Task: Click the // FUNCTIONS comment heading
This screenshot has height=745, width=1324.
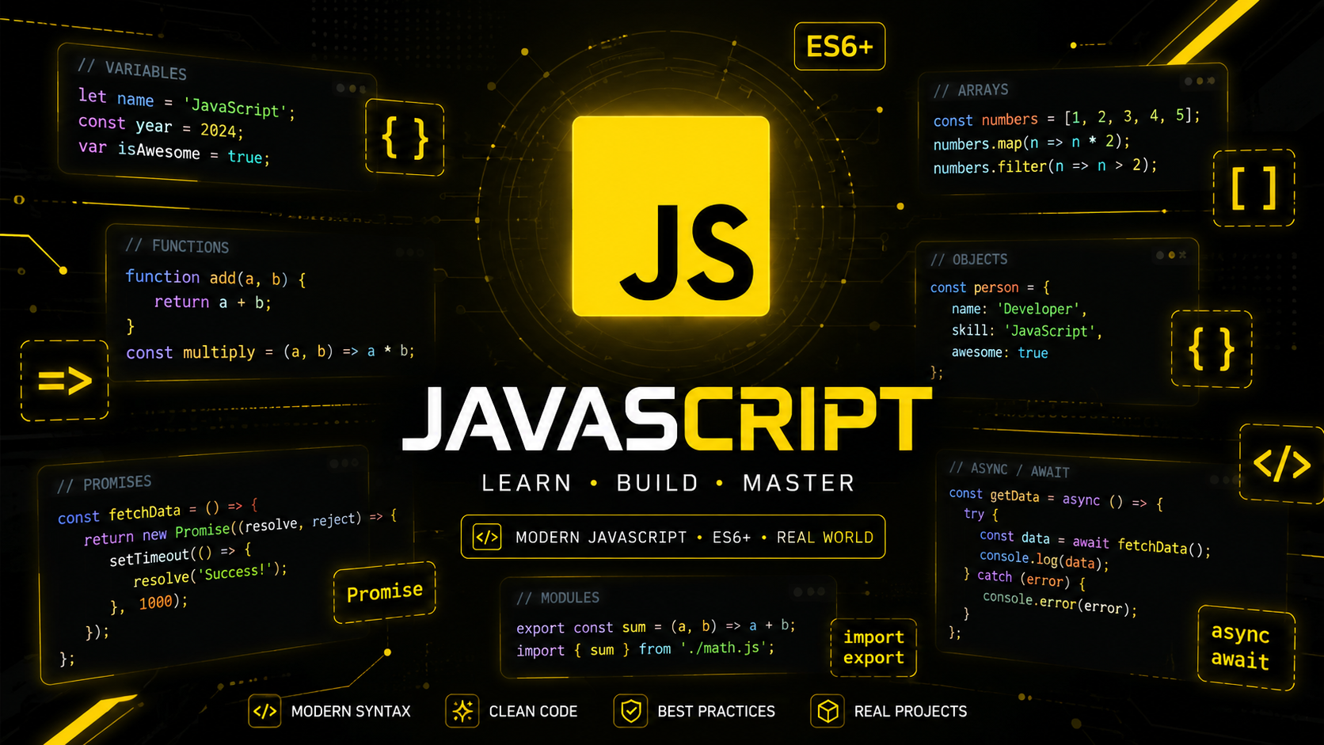Action: (x=177, y=246)
